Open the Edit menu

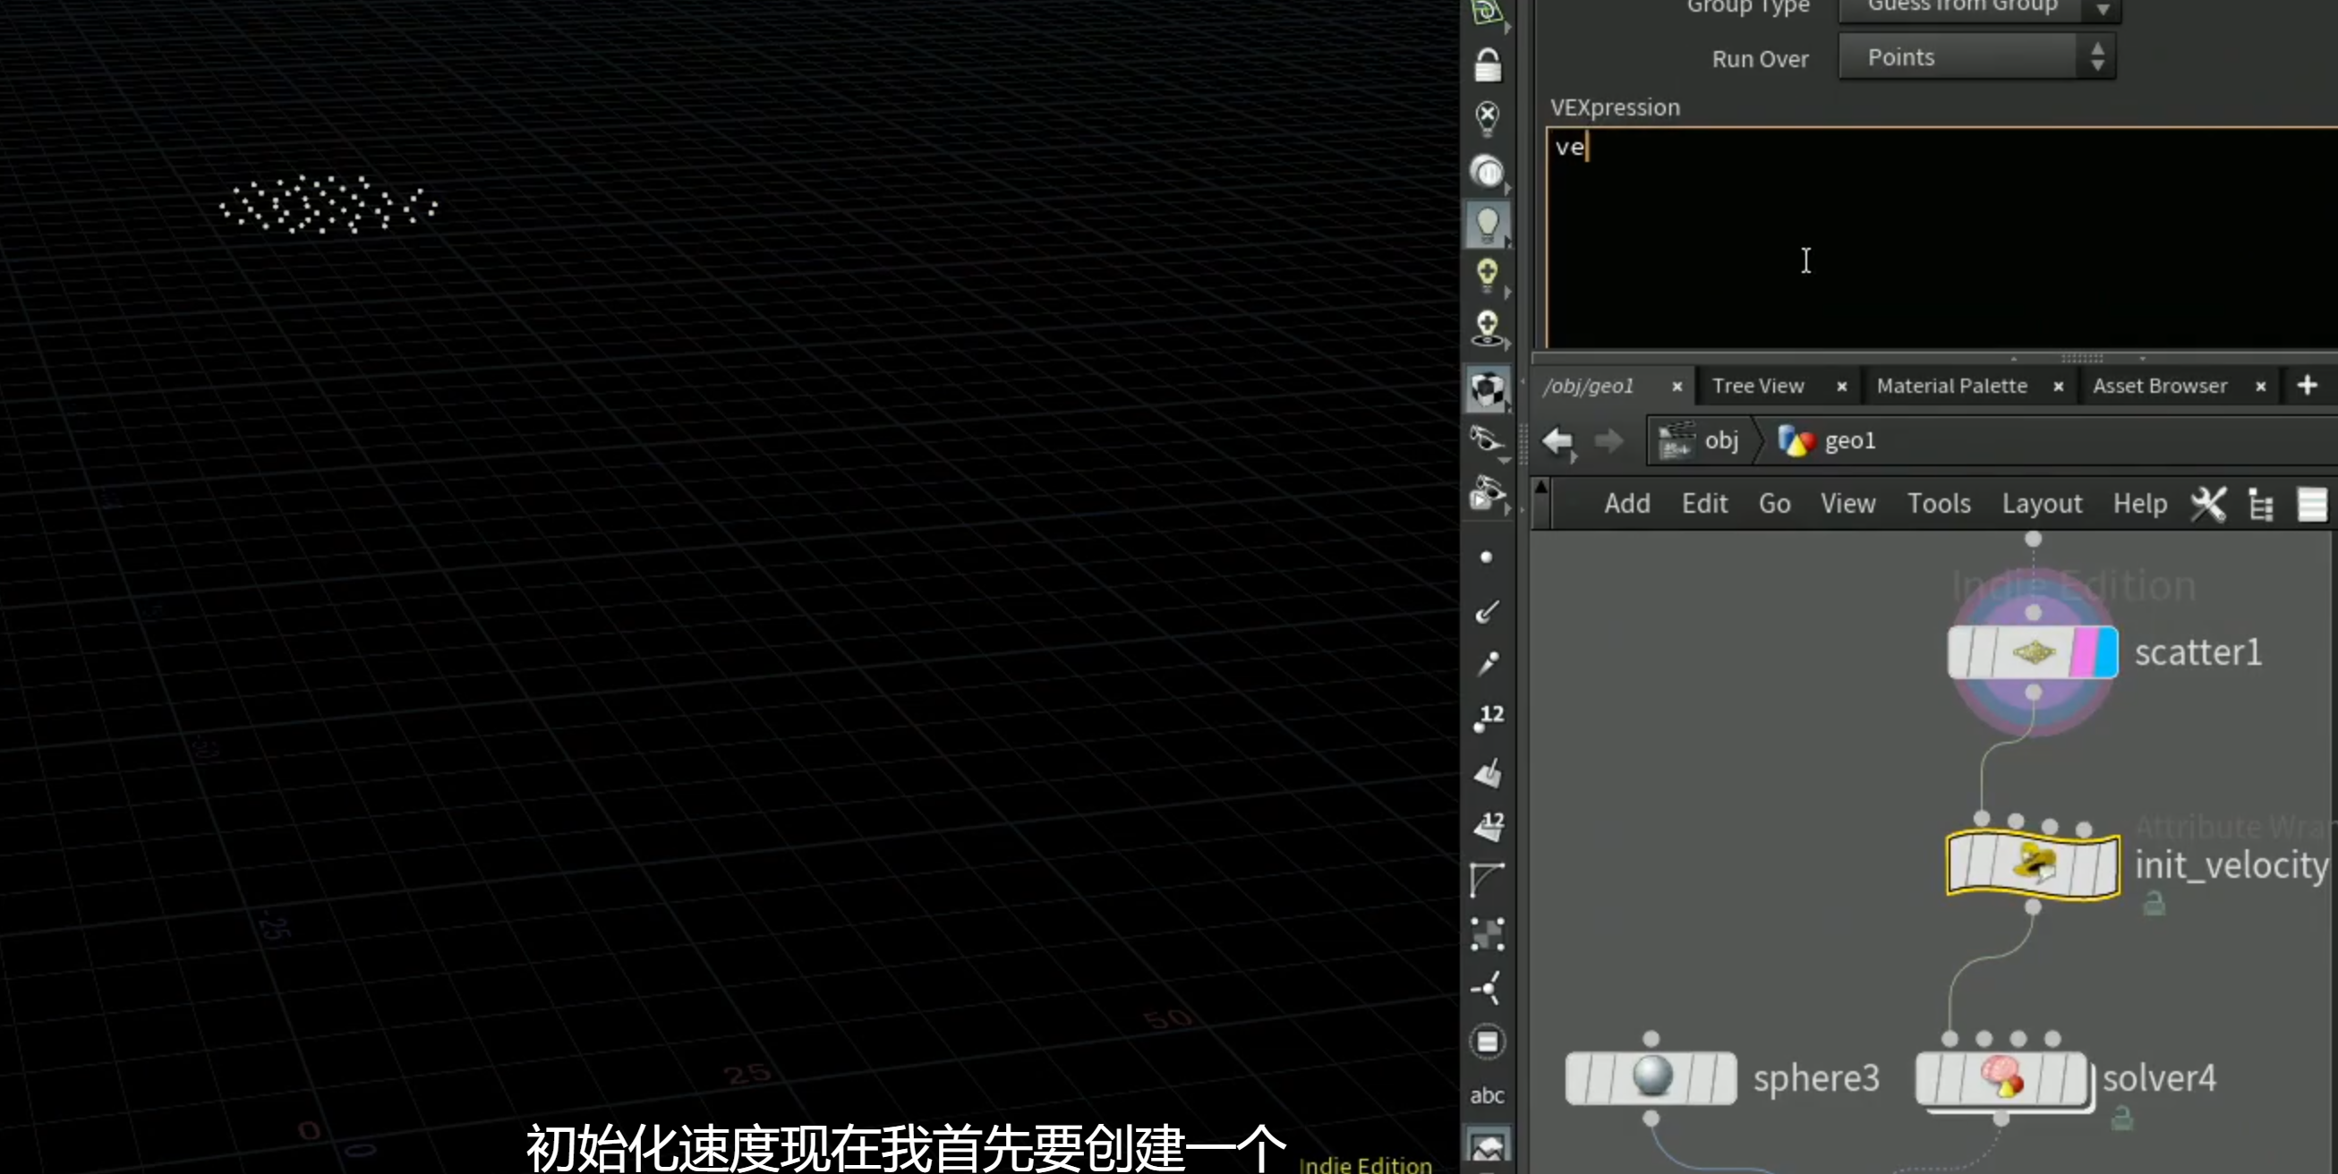click(x=1703, y=504)
